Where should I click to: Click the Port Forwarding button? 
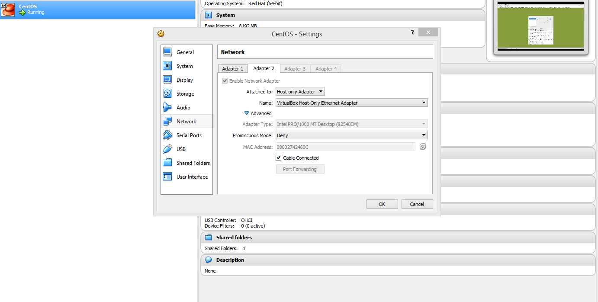point(300,169)
